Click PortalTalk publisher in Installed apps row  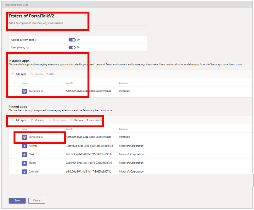[124, 91]
